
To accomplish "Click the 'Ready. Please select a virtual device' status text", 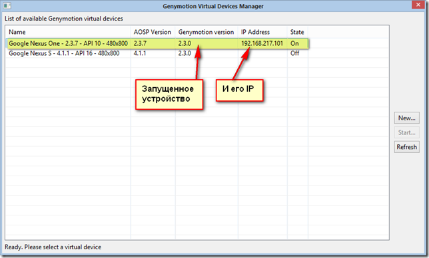I will 53,247.
